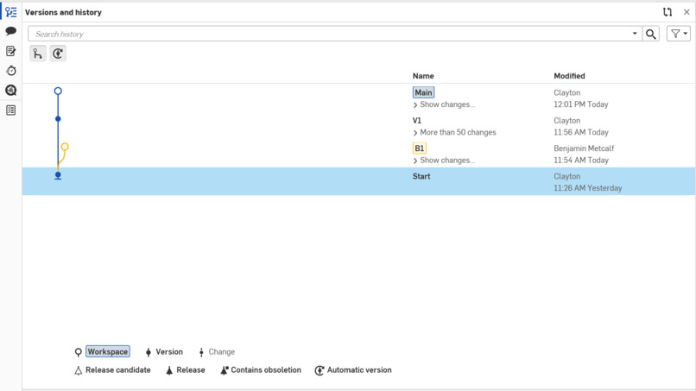Click the Release legend icon
The height and width of the screenshot is (391, 696).
tap(169, 370)
